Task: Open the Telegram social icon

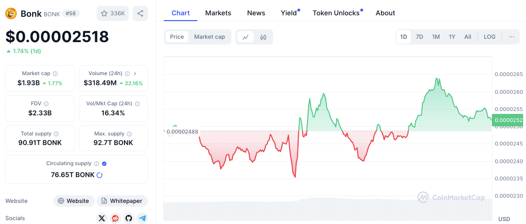Action: click(x=142, y=218)
